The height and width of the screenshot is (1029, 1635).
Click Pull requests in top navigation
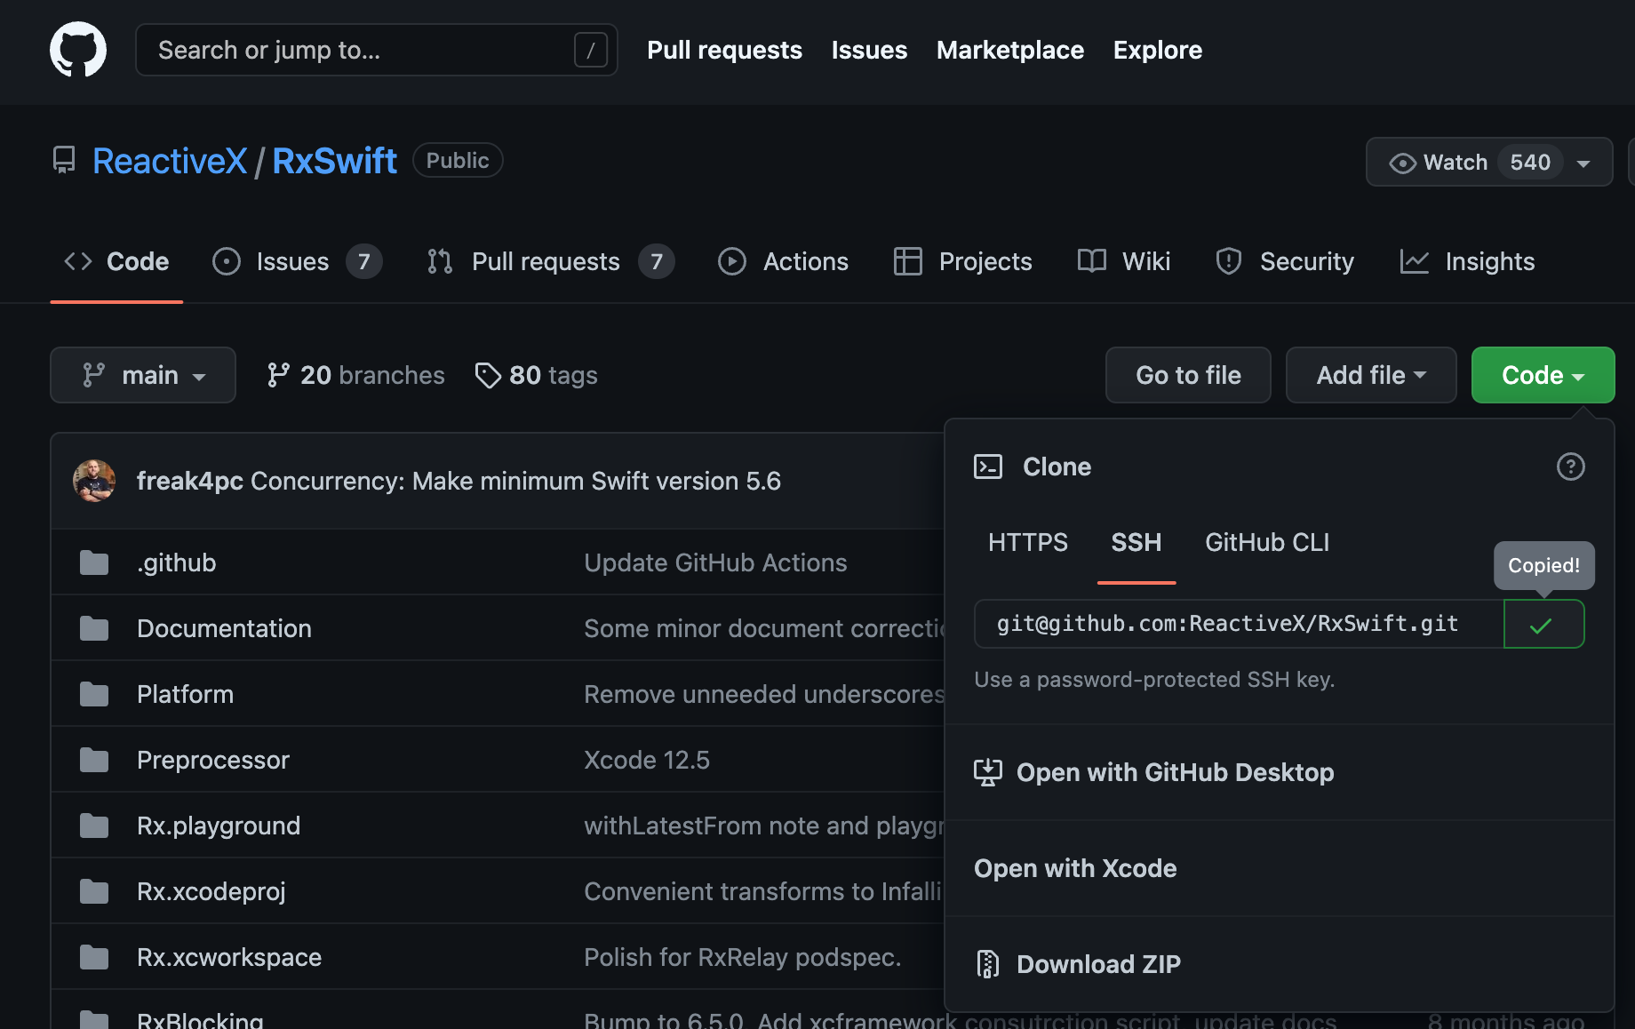(x=724, y=50)
